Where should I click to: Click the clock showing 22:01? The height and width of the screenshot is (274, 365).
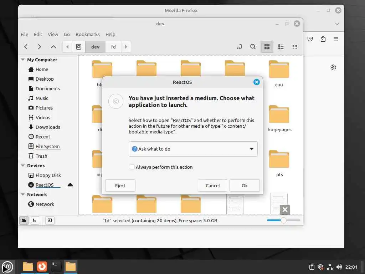pyautogui.click(x=351, y=267)
